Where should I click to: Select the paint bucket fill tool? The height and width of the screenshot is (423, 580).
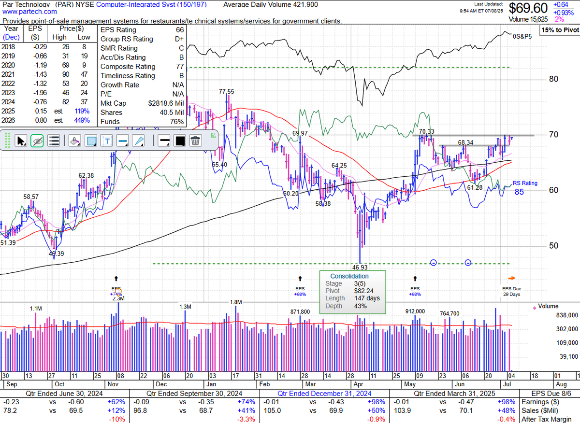click(x=74, y=141)
